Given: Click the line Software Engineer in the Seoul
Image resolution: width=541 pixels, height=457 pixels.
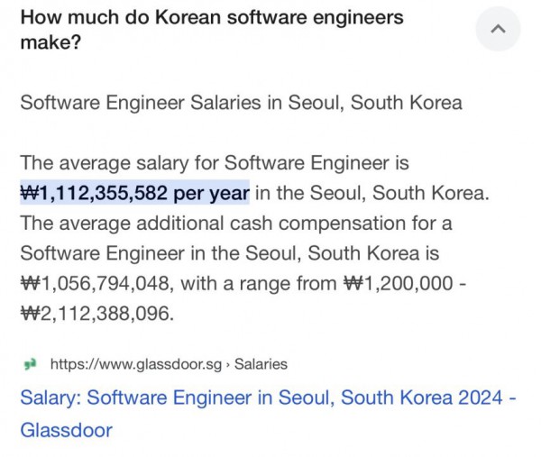Looking at the screenshot, I should pyautogui.click(x=229, y=253).
